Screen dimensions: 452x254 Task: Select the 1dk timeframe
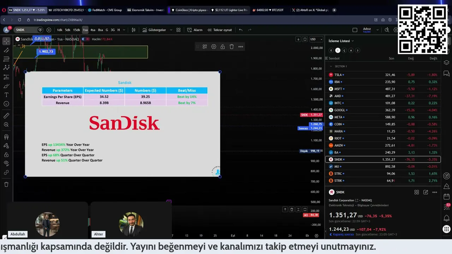pyautogui.click(x=60, y=30)
